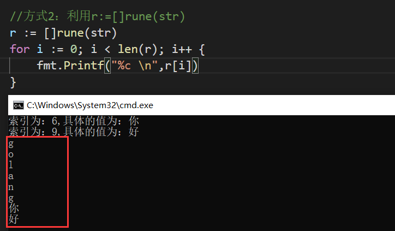
Task: Click console output line with index 9
Action: point(74,132)
